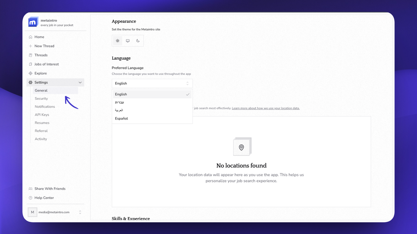The height and width of the screenshot is (234, 417).
Task: Click the Threads icon in sidebar
Action: pos(31,55)
